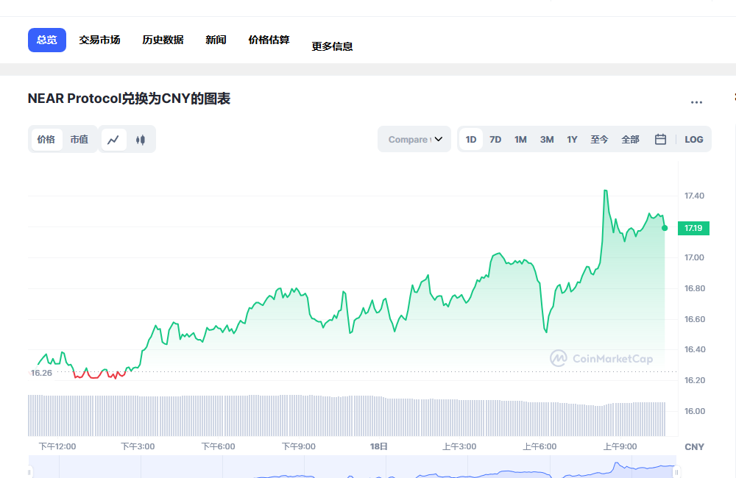Toggle chart to 市值 view
This screenshot has height=478, width=736.
(x=79, y=139)
